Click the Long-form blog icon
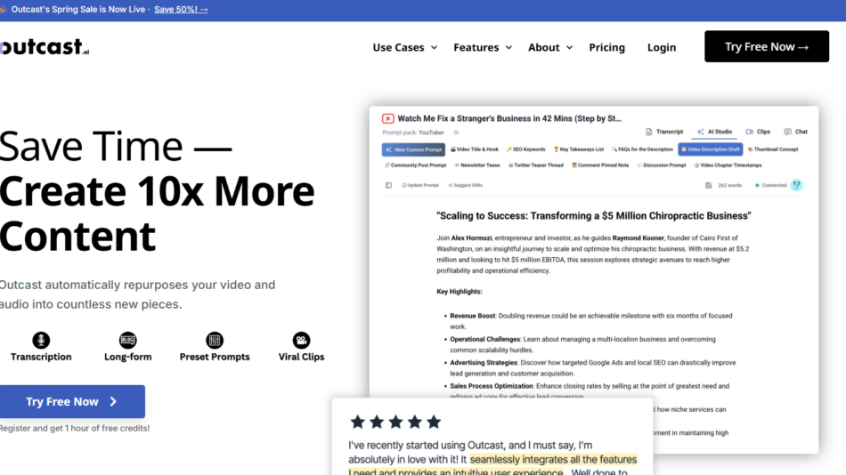846x475 pixels. tap(127, 340)
